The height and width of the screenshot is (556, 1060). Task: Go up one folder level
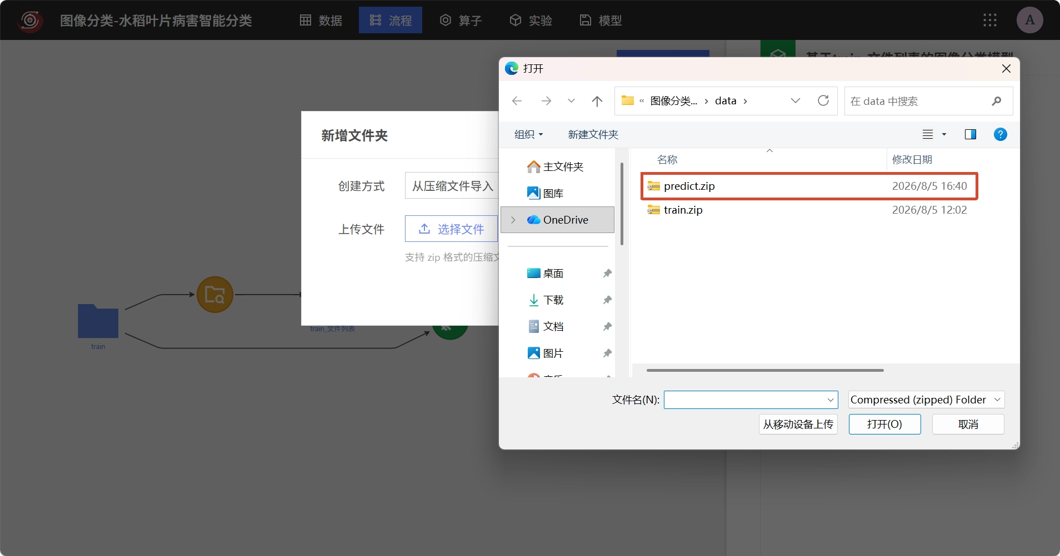tap(597, 101)
